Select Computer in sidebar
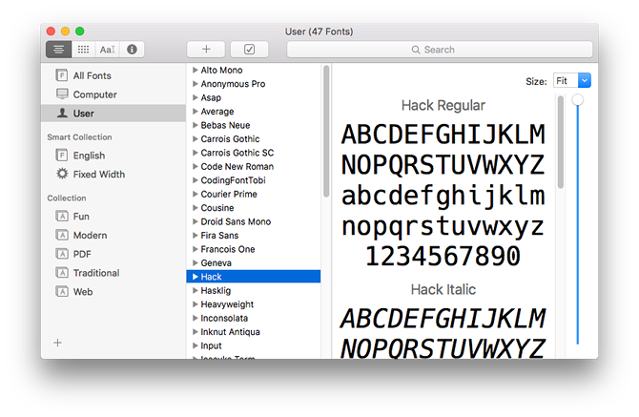Screen dimensions: 639x417 [113, 94]
